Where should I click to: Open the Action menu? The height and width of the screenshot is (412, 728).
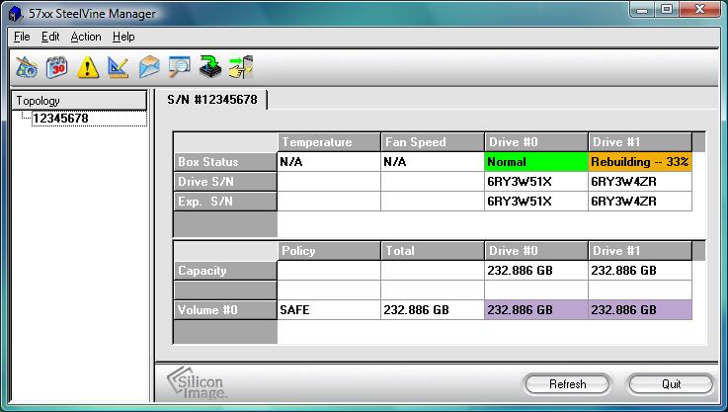(x=86, y=37)
